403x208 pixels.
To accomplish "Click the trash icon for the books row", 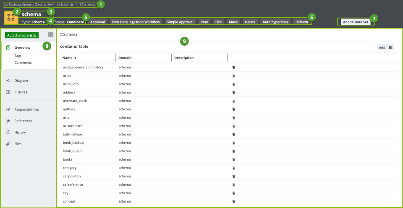I will [x=234, y=159].
